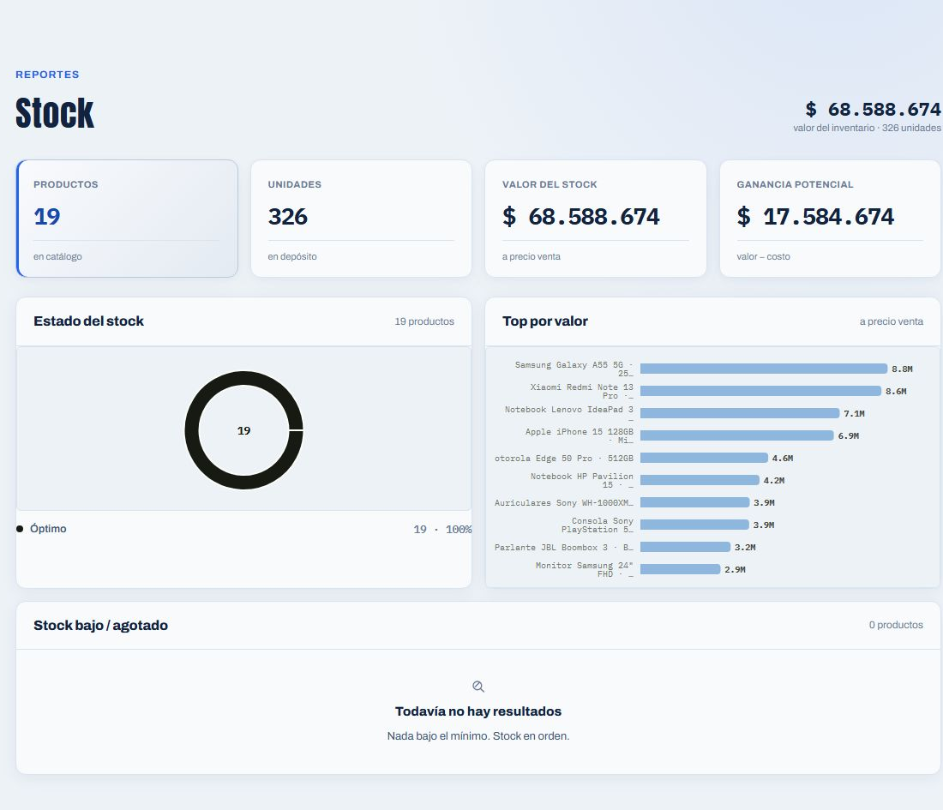Click the Apple iPhone 15 128GB bar
The height and width of the screenshot is (810, 943).
736,435
